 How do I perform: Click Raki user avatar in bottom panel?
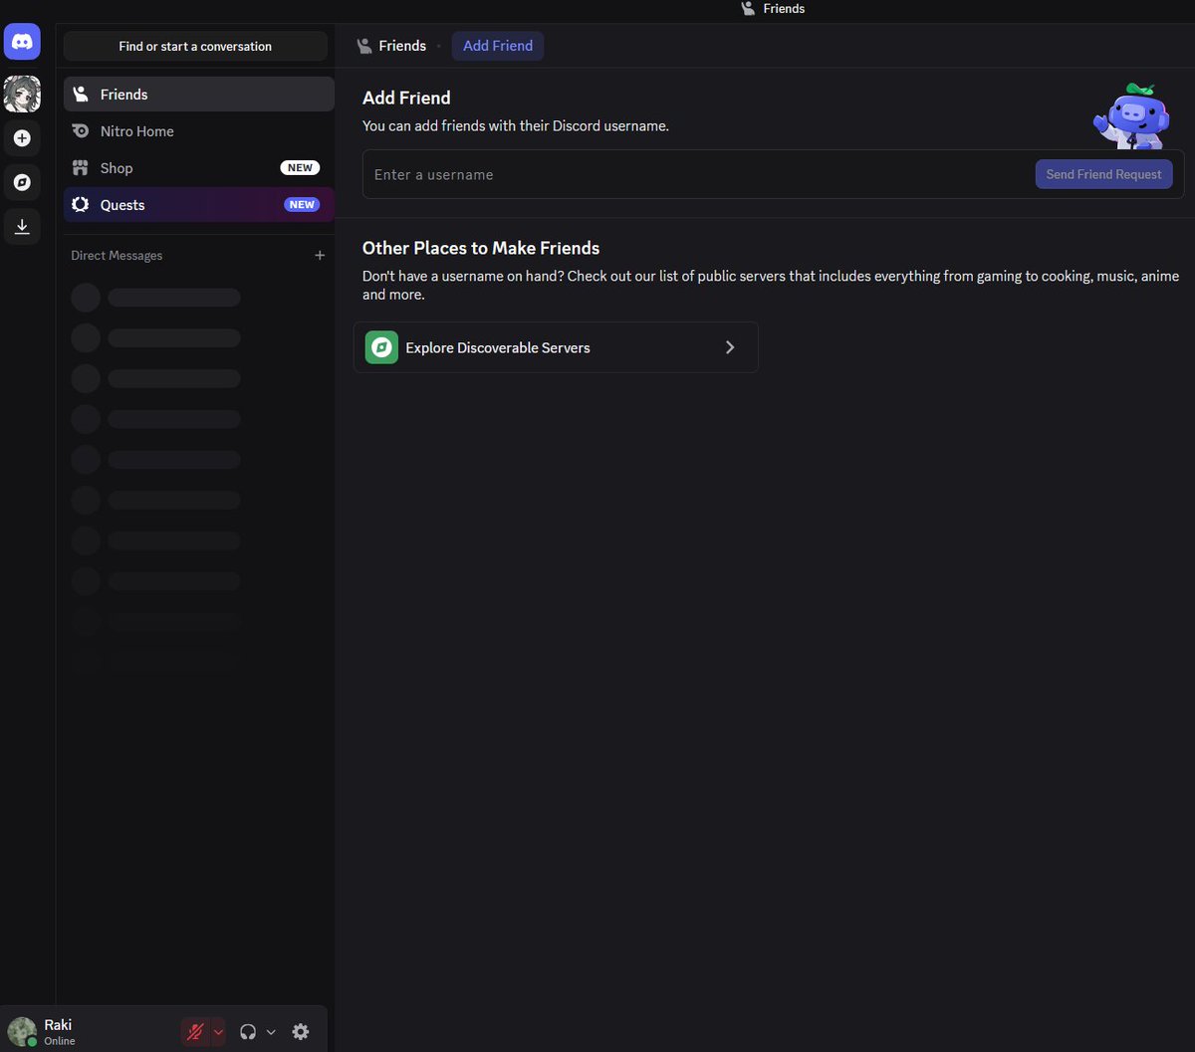click(x=22, y=1032)
